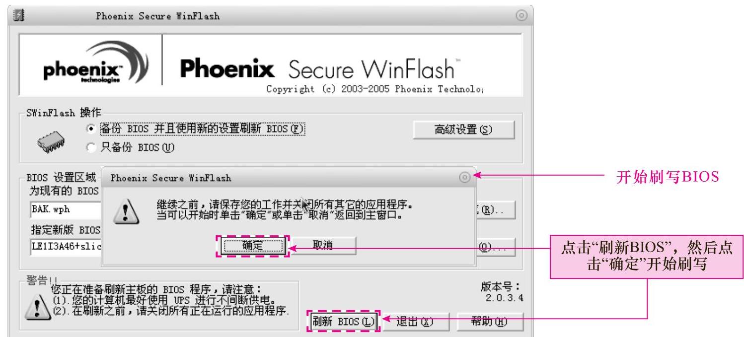744x337 pixels.
Task: Start flashing with 刷新 BIOS(L) button
Action: [x=342, y=321]
